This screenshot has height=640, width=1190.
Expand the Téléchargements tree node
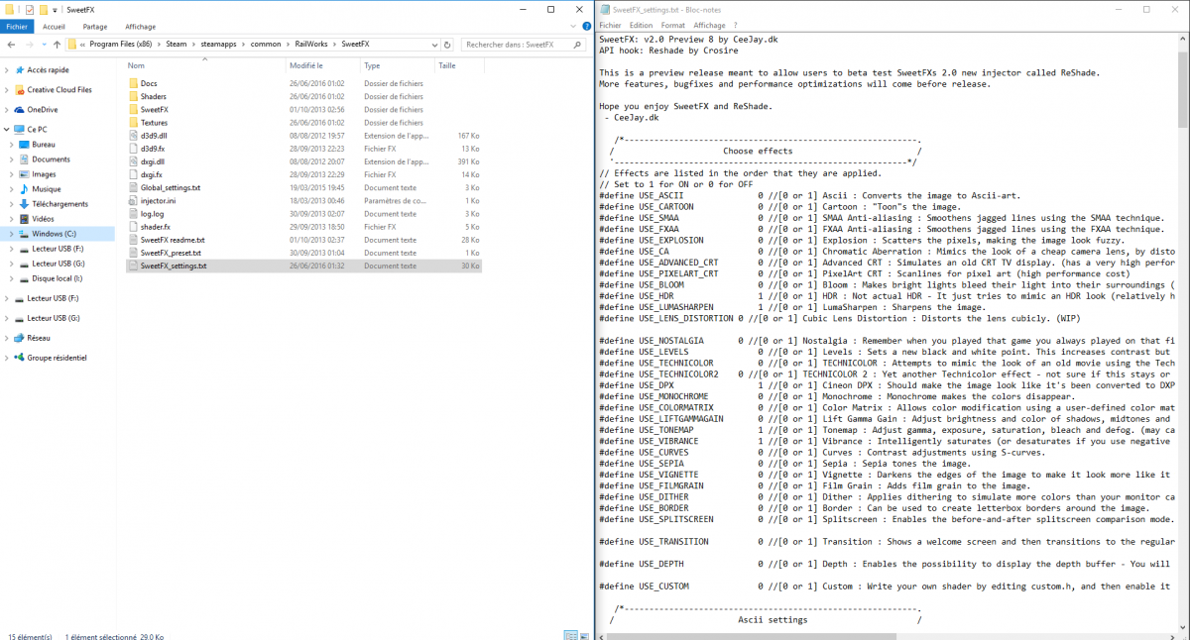pos(12,203)
